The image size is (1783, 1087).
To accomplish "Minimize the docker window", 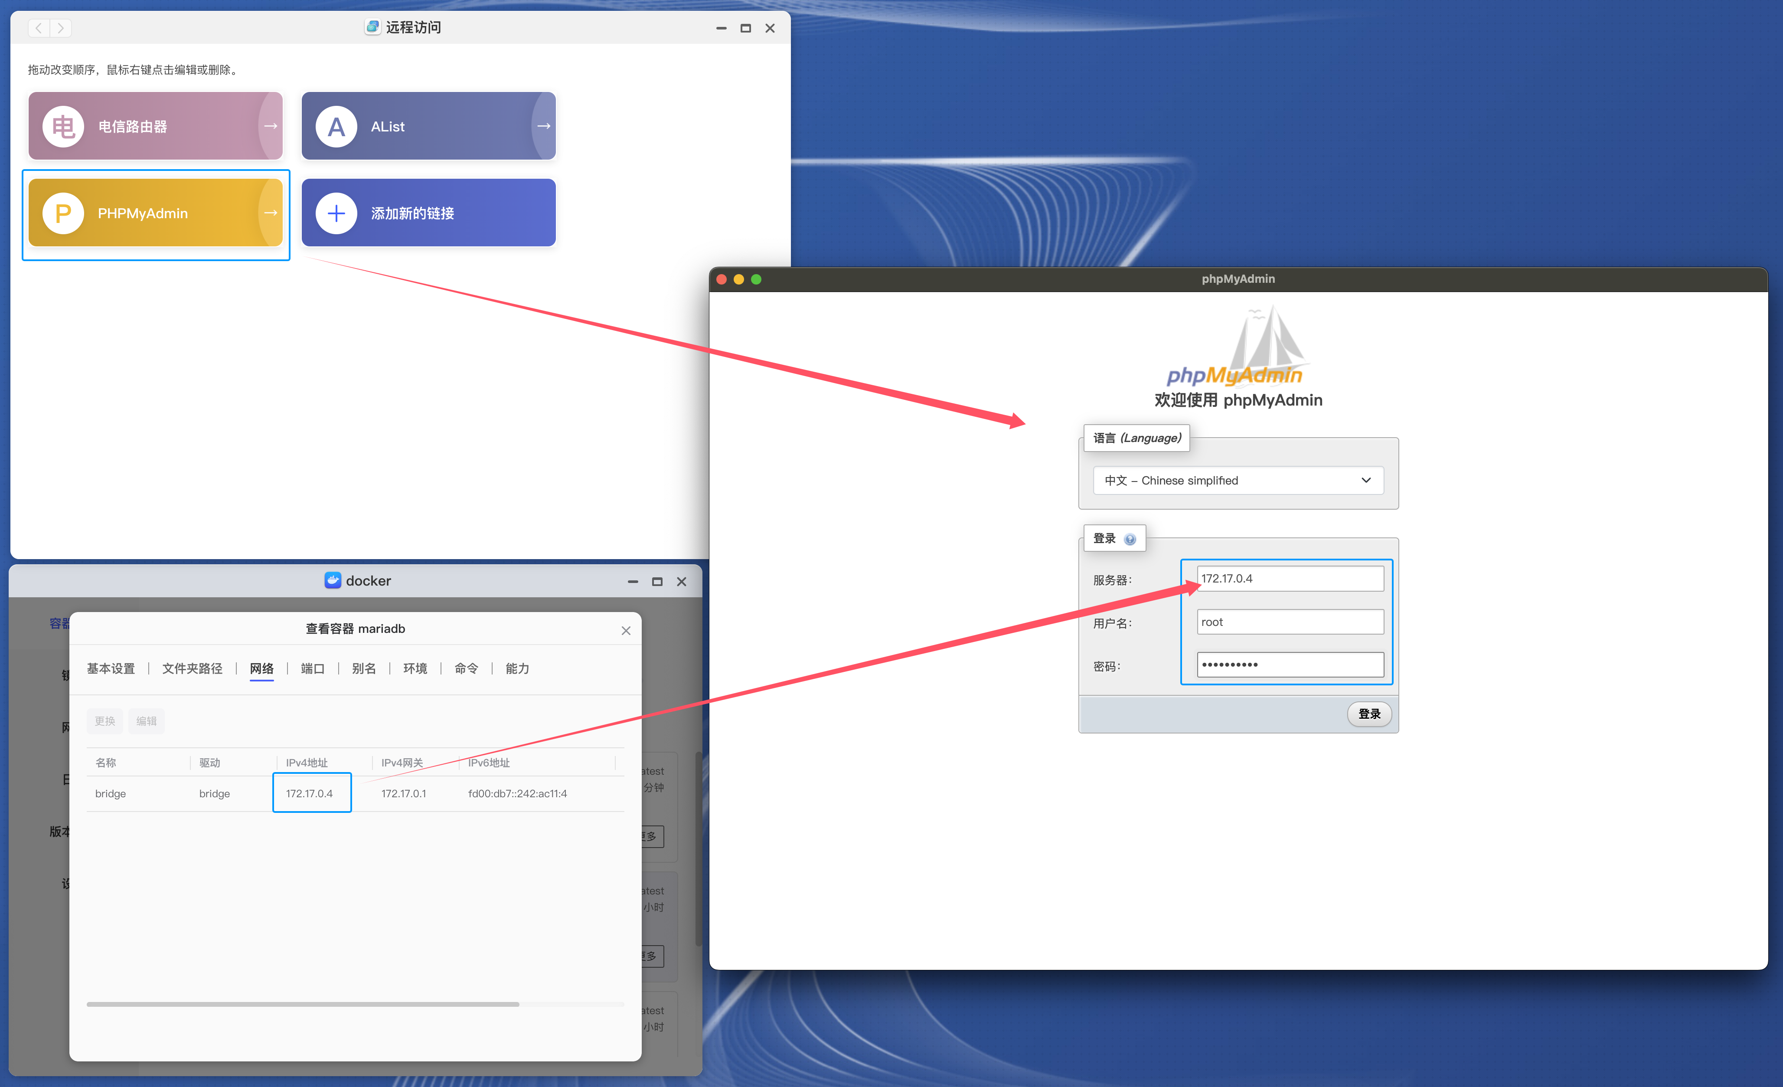I will (x=633, y=582).
